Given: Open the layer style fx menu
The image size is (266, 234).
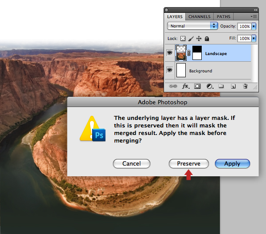Looking at the screenshot, I should point(186,86).
